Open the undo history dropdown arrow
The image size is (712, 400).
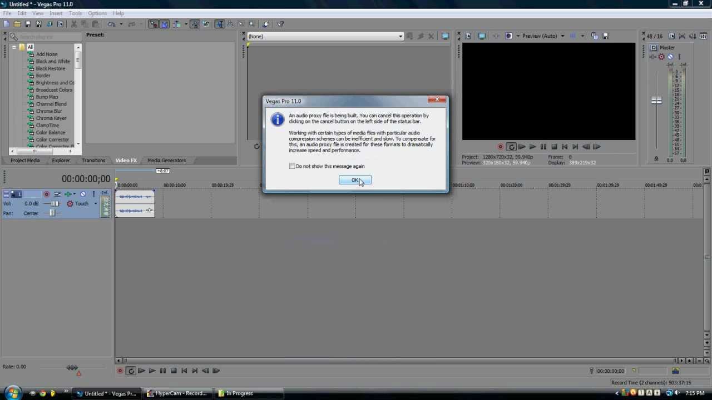coord(121,24)
